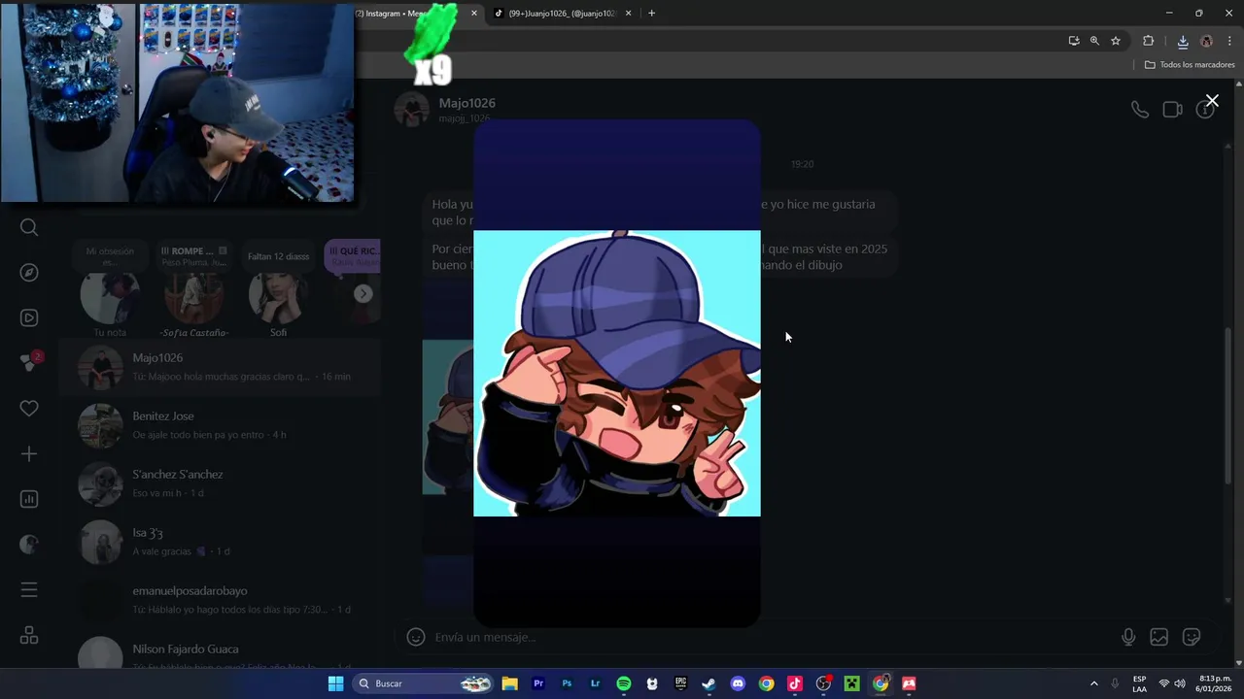Click the Create plus icon in sidebar
This screenshot has width=1244, height=699.
coord(29,454)
